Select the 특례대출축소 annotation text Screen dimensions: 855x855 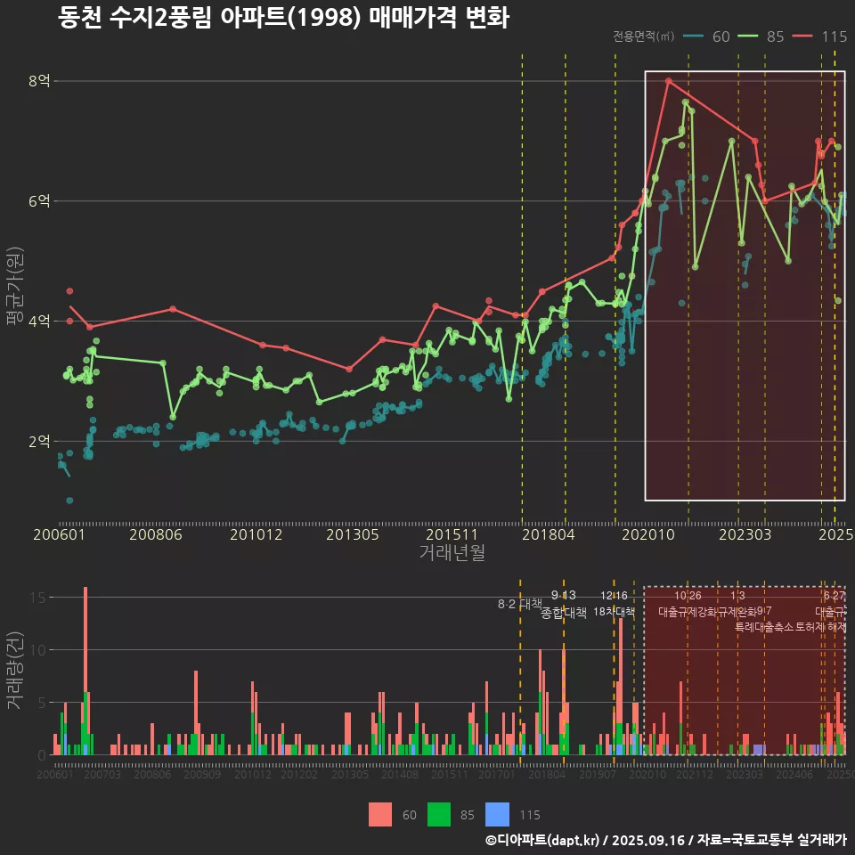tap(764, 626)
